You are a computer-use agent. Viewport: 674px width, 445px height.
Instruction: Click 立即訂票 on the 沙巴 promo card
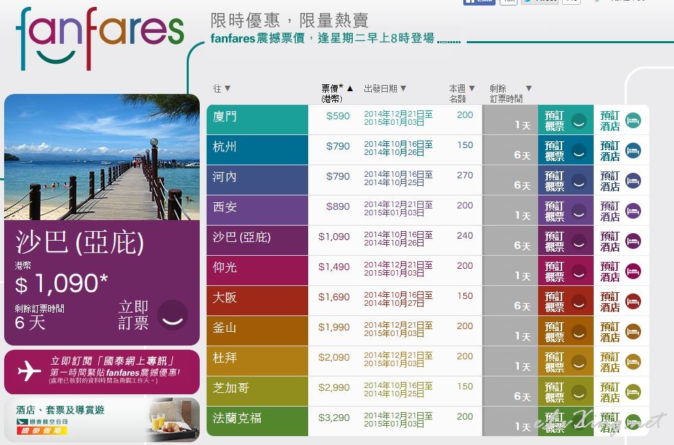tap(134, 315)
